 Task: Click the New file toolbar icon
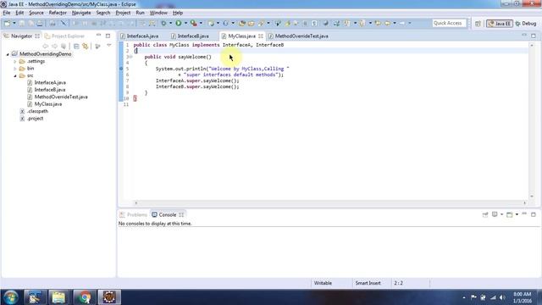click(x=7, y=23)
